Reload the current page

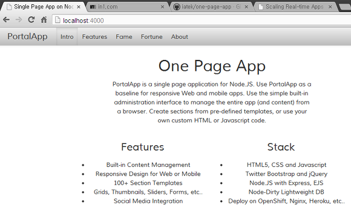(x=31, y=20)
